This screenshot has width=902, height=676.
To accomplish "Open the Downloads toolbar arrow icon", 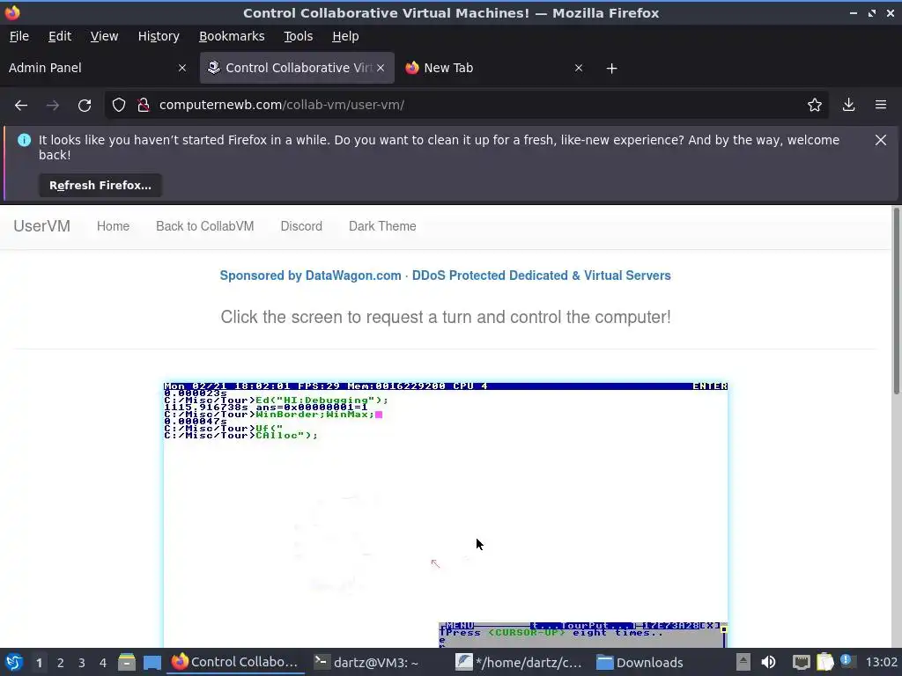I will (x=848, y=106).
